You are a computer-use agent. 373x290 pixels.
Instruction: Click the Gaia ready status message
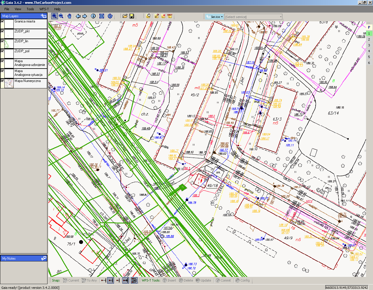point(30,288)
